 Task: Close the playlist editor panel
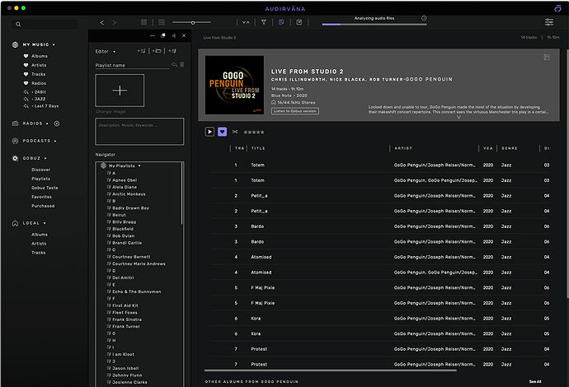pyautogui.click(x=184, y=35)
